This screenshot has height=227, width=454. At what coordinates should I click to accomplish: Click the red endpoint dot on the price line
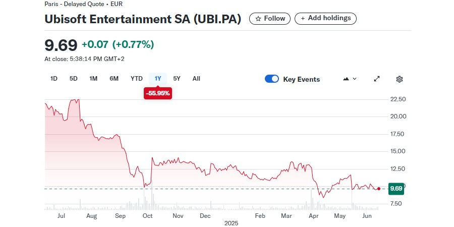coord(379,189)
